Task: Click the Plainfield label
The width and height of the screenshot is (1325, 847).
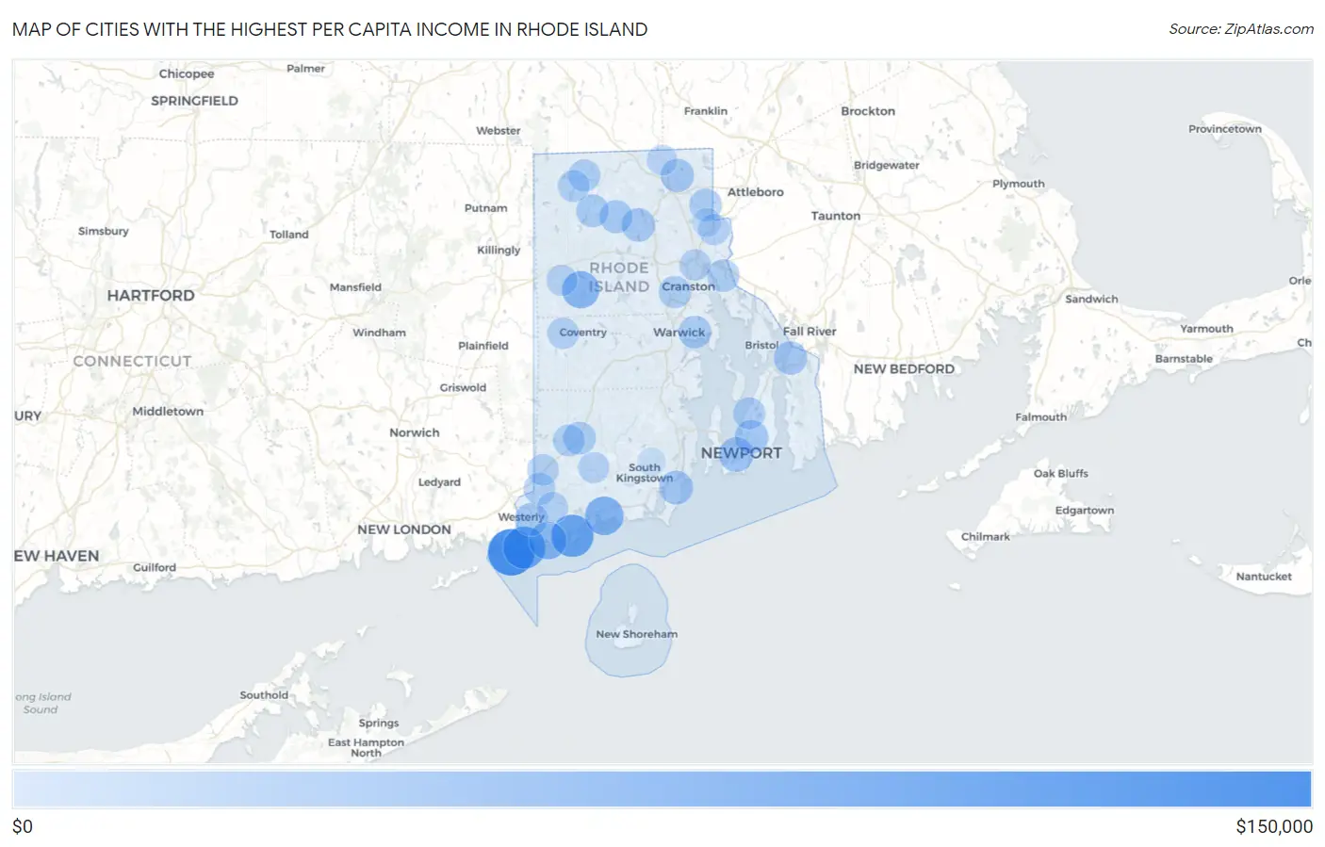Action: 483,346
